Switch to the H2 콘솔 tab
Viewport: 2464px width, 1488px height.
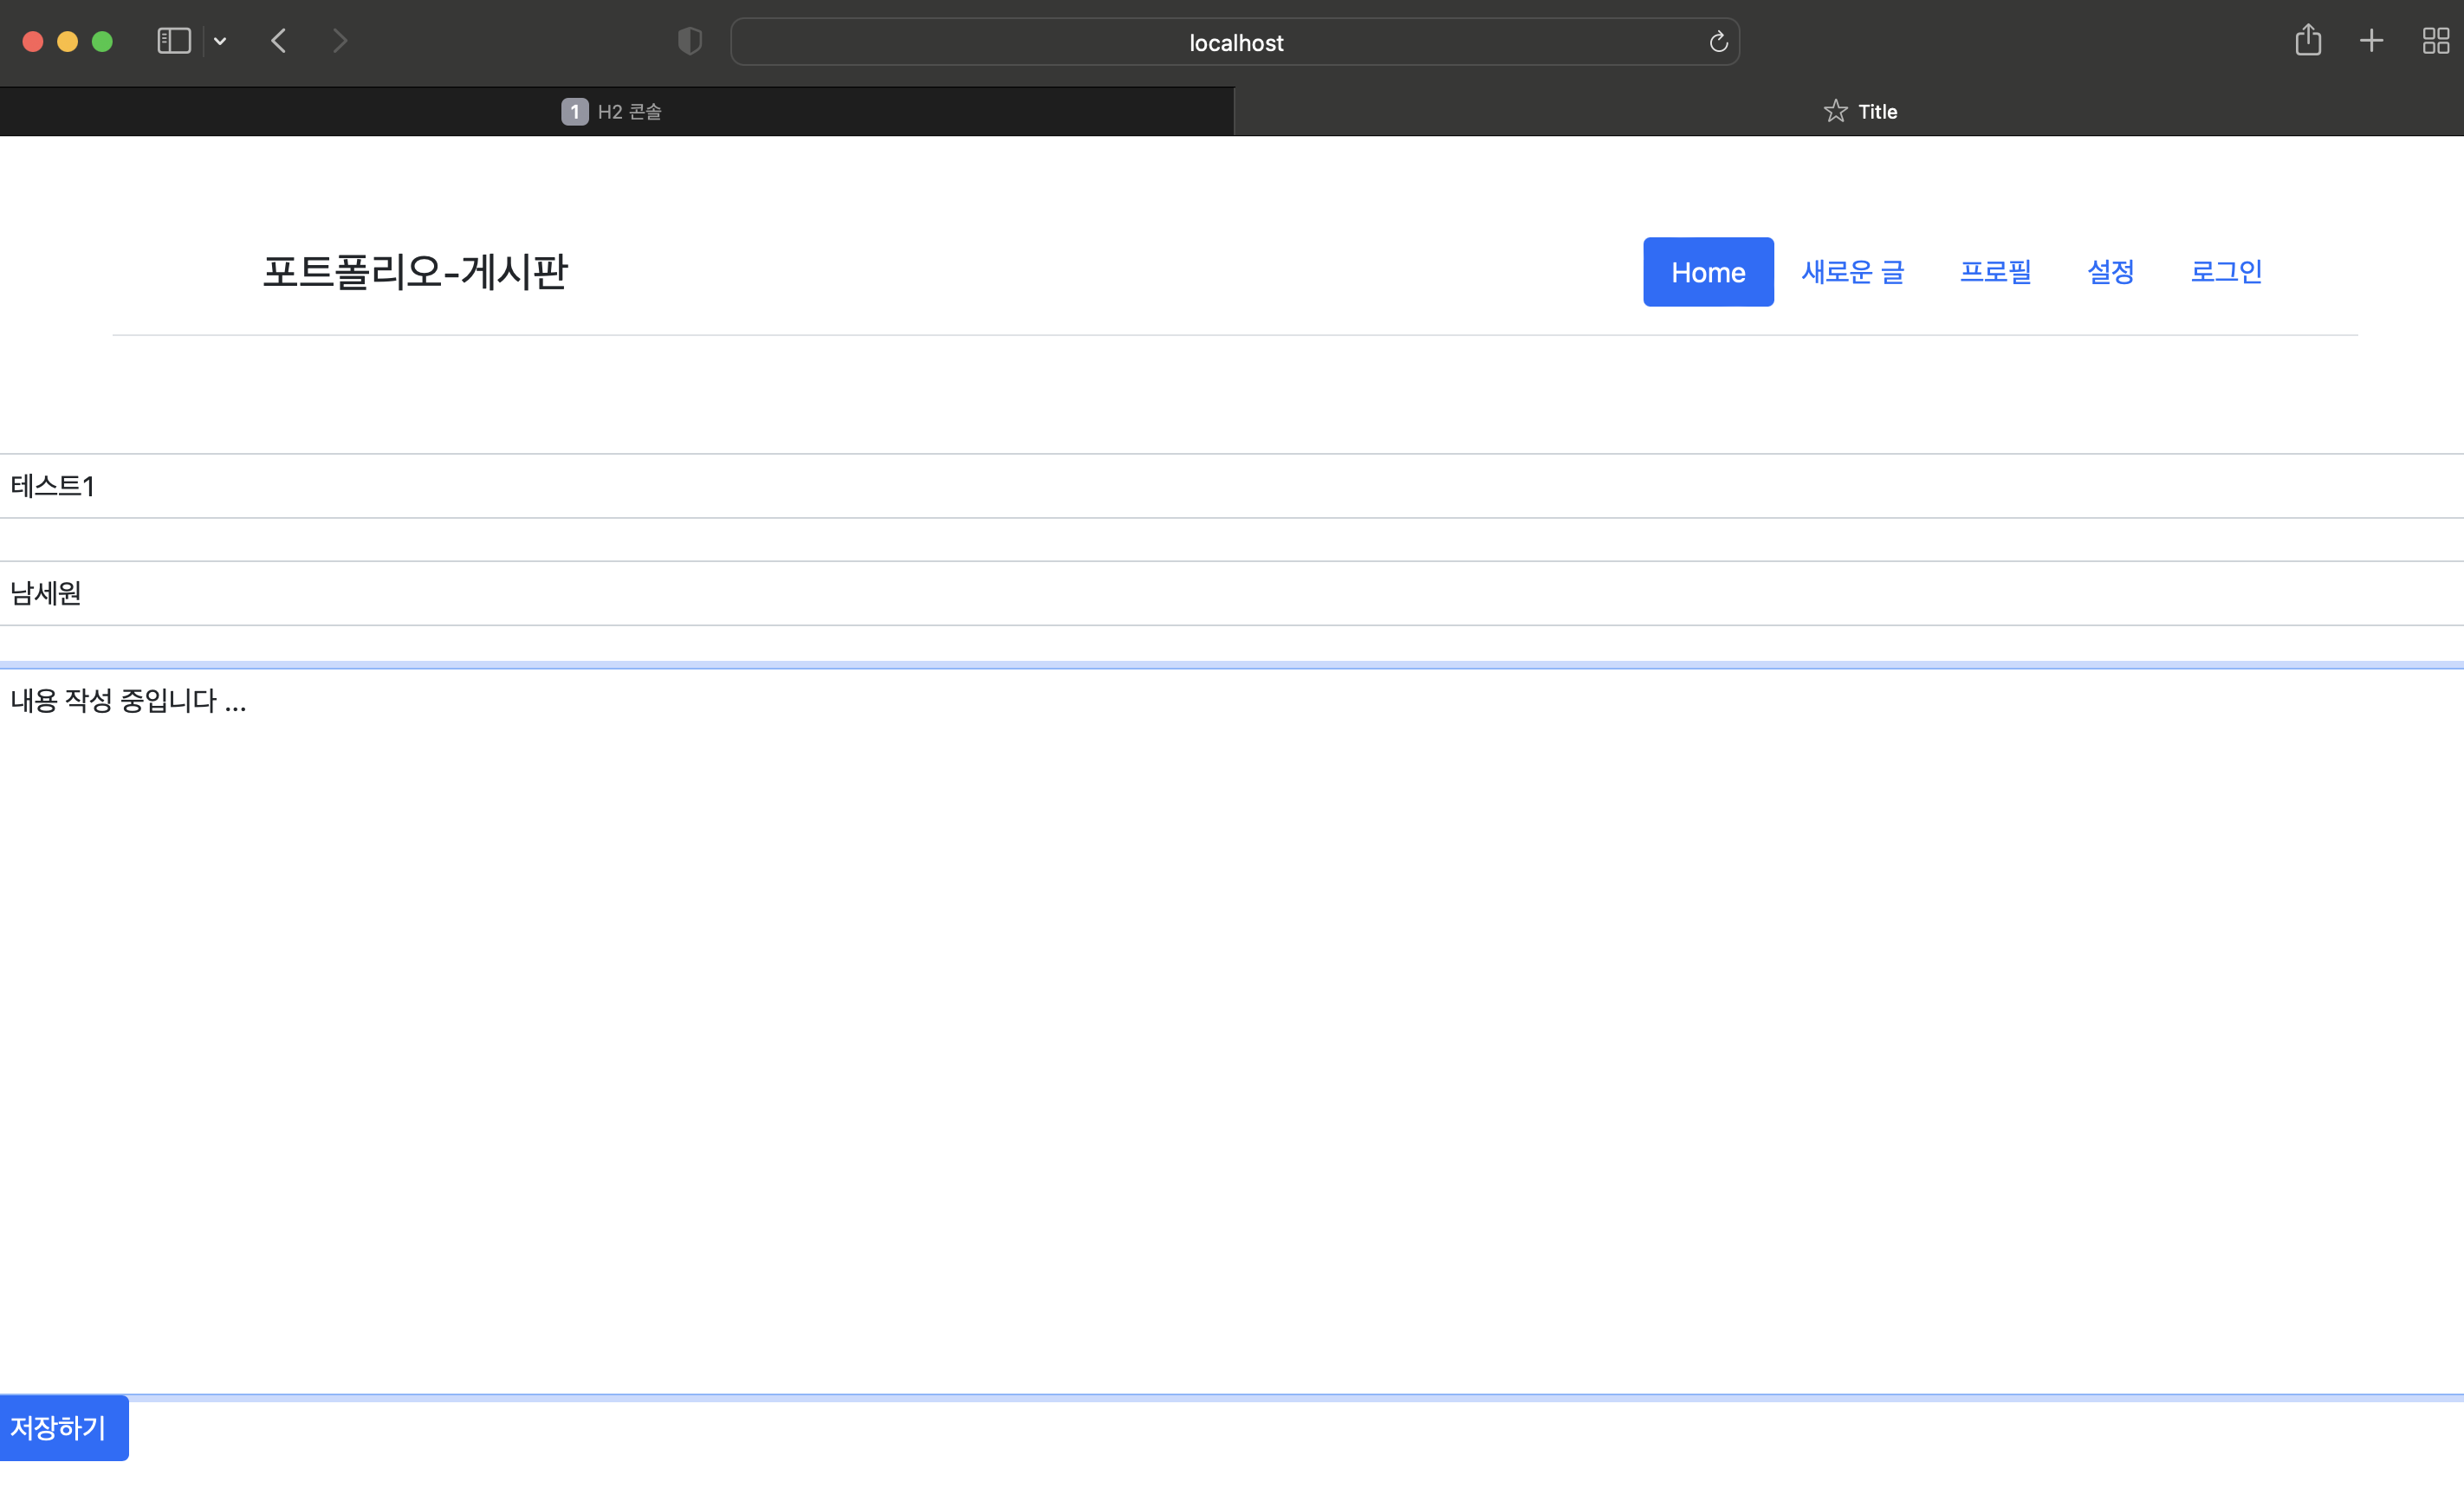[616, 112]
